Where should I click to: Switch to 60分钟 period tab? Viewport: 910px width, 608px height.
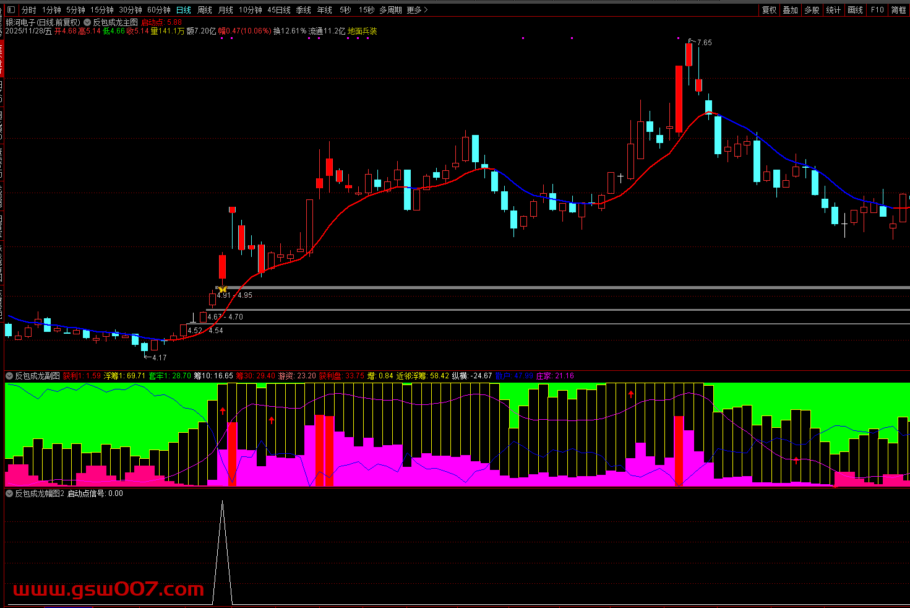(x=158, y=10)
